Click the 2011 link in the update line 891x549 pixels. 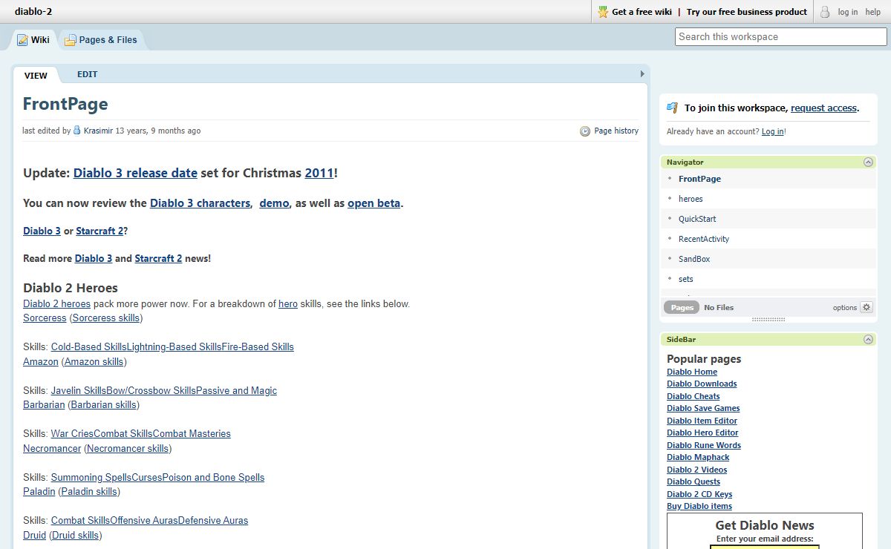click(319, 173)
